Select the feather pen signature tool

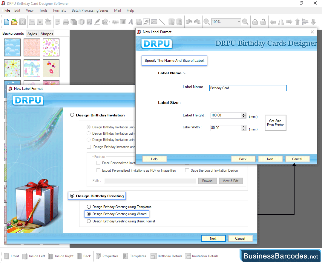[x=97, y=22]
